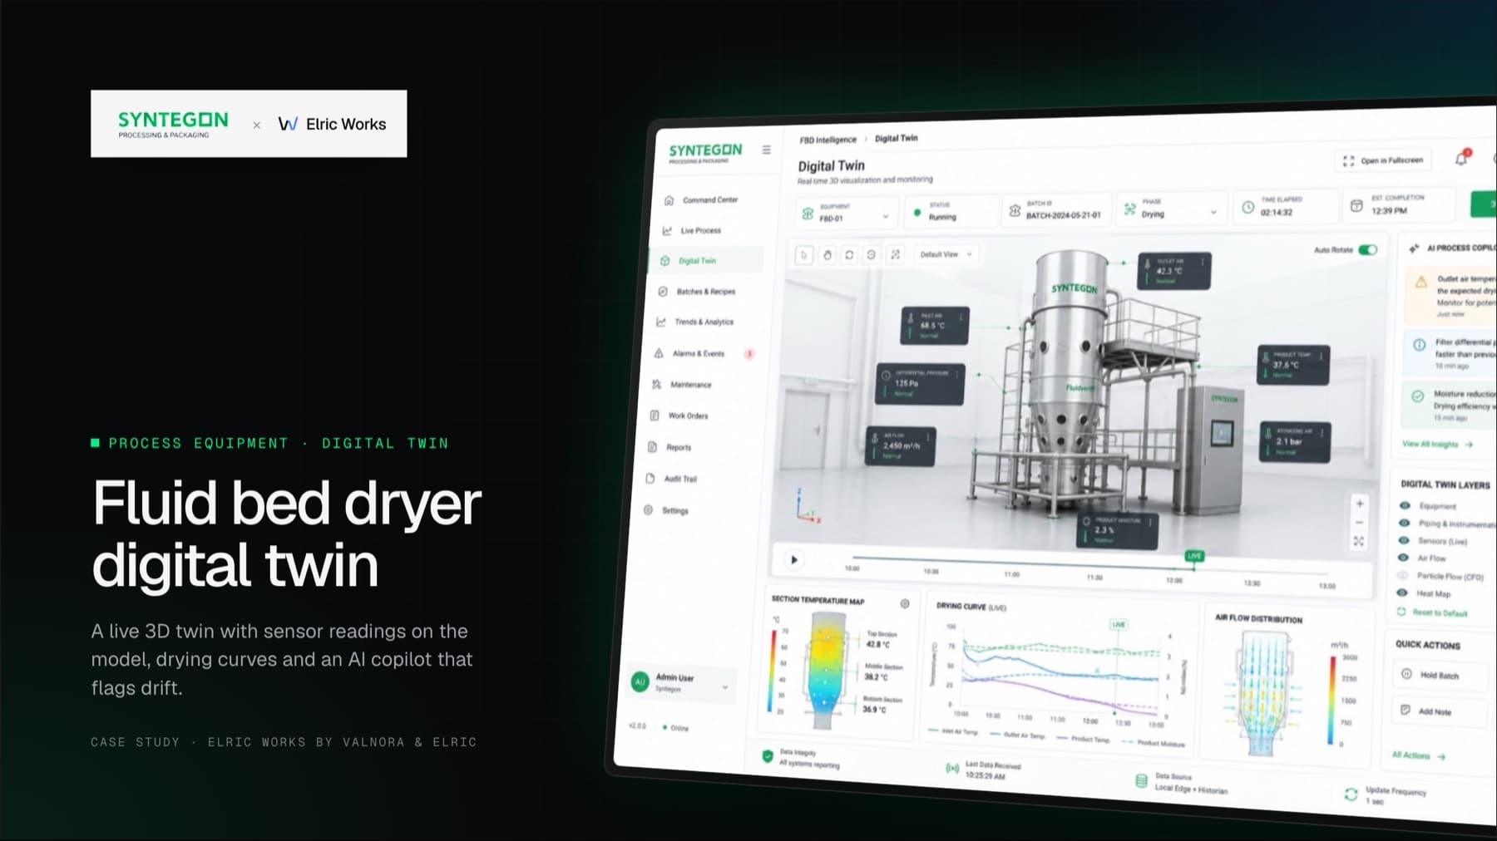Screen dimensions: 1497x841
Task: Click the fit-to-screen toolbar icon
Action: pos(895,254)
